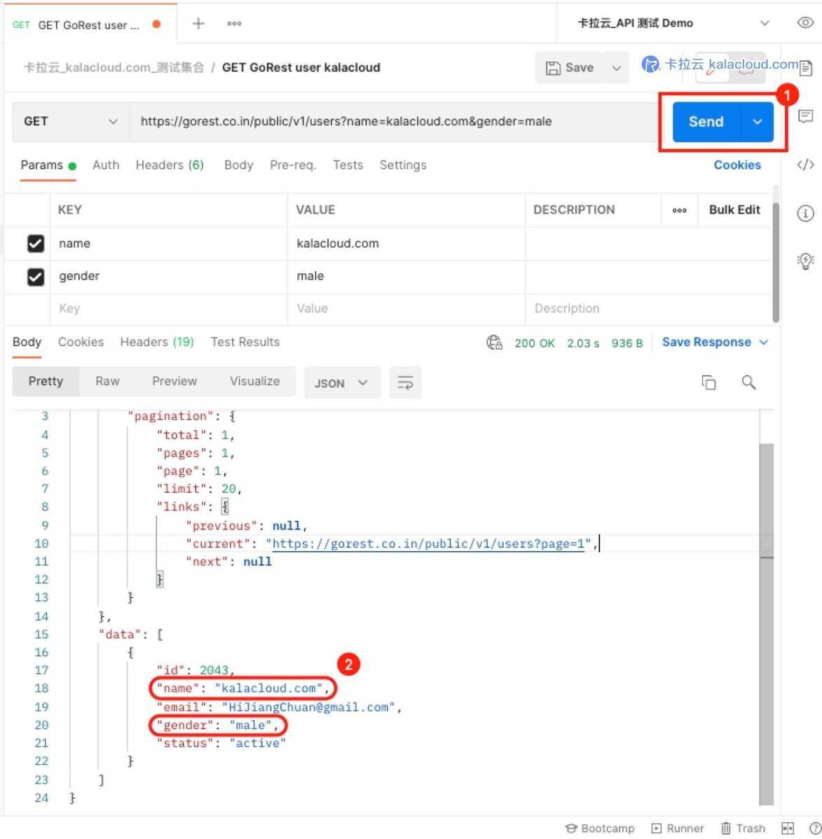Select the GET GoRest user request tab
Image resolution: width=822 pixels, height=839 pixels.
88,25
